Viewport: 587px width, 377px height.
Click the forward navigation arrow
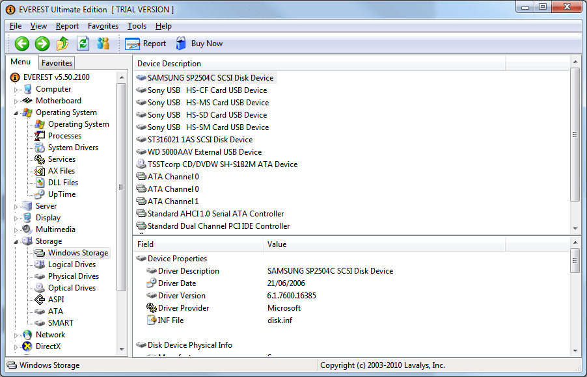click(41, 43)
